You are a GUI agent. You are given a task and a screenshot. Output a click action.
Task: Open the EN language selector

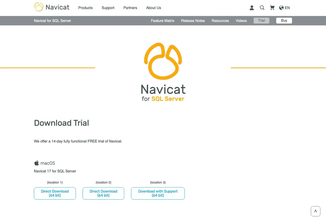click(284, 8)
